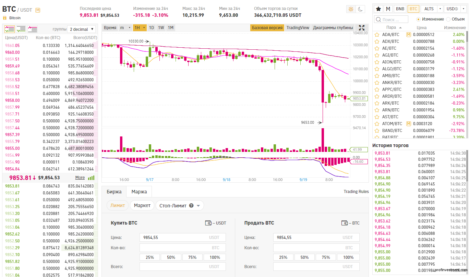The image size is (469, 277).
Task: Click the pair search field Поиск
Action: click(x=391, y=20)
